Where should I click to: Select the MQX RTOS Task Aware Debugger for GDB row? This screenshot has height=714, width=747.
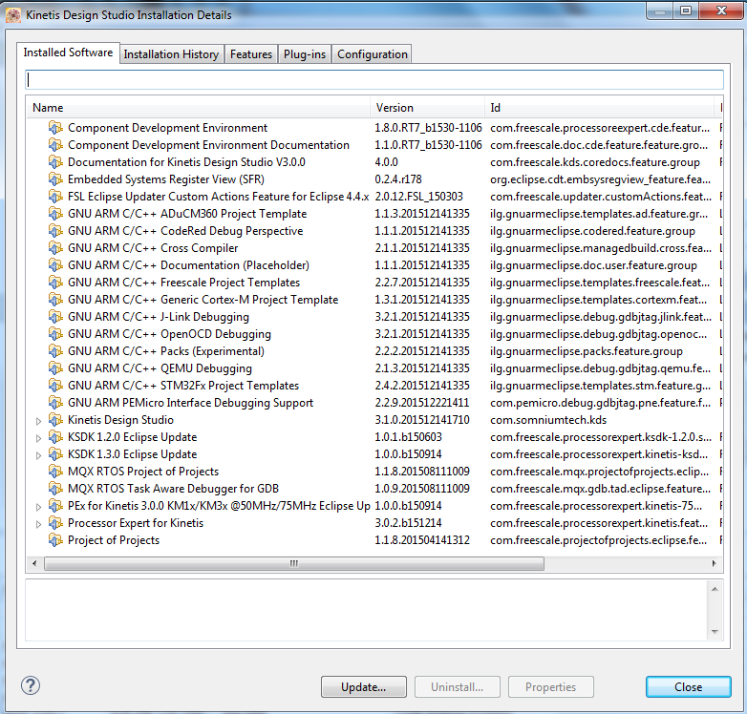pyautogui.click(x=374, y=489)
